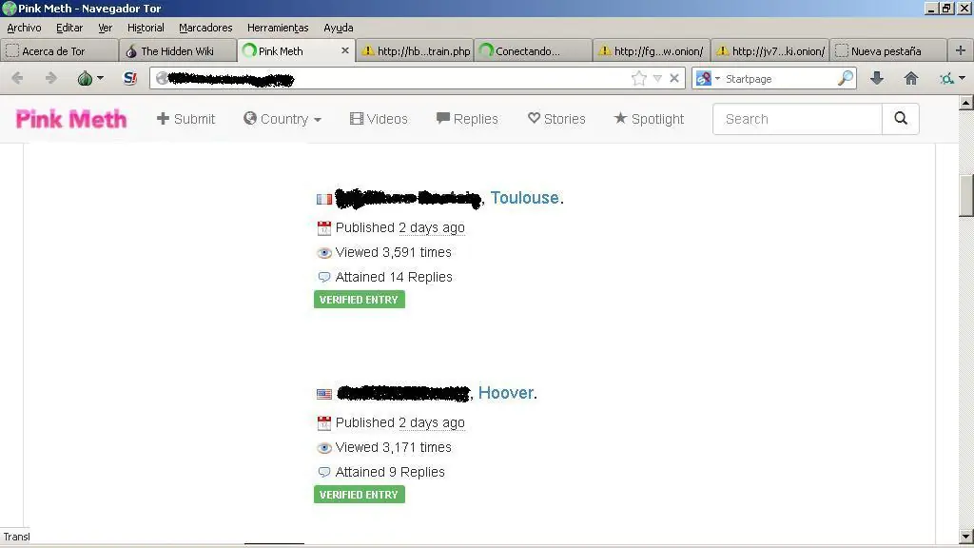Open the Ayuda menu
This screenshot has height=548, width=974.
click(x=339, y=28)
